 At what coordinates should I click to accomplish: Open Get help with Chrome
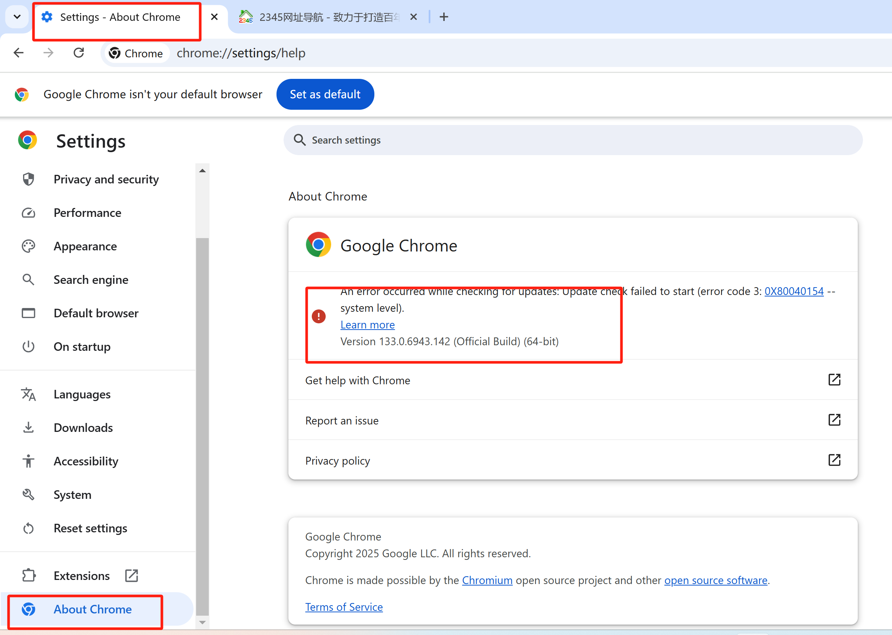[573, 380]
